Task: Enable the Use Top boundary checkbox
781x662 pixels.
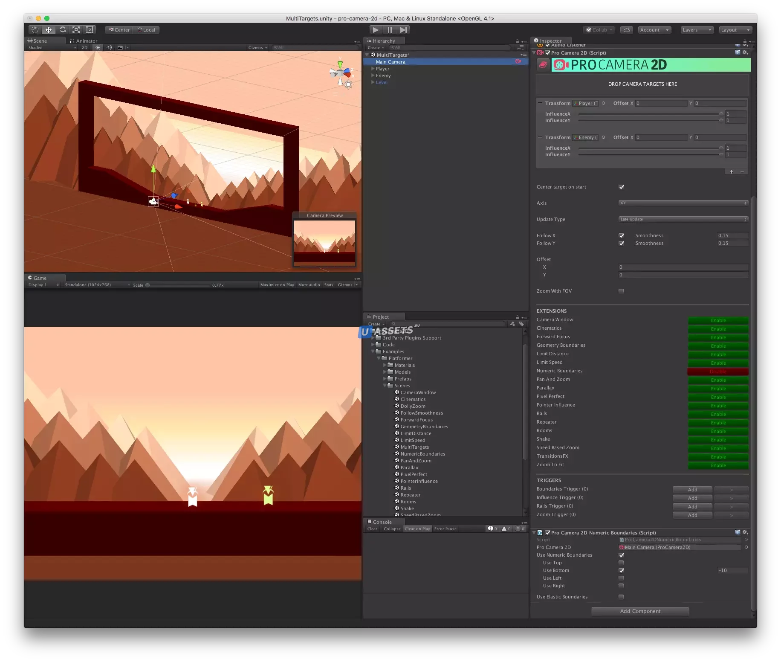Action: click(x=621, y=563)
